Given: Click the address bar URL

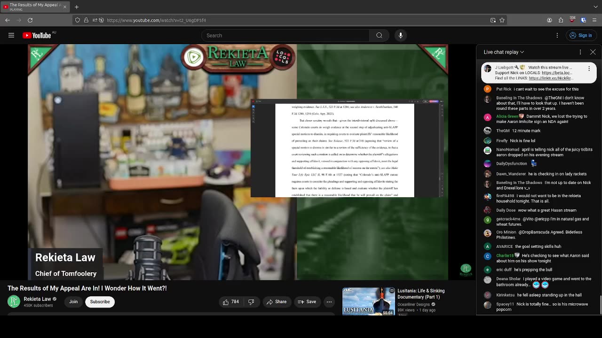Looking at the screenshot, I should (x=156, y=20).
